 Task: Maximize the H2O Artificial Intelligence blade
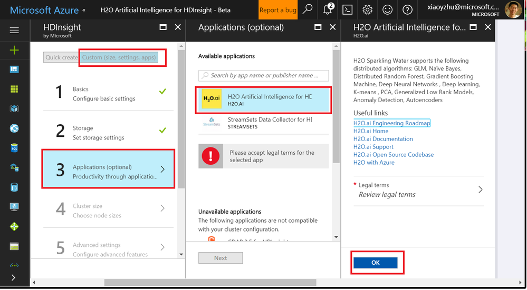473,27
